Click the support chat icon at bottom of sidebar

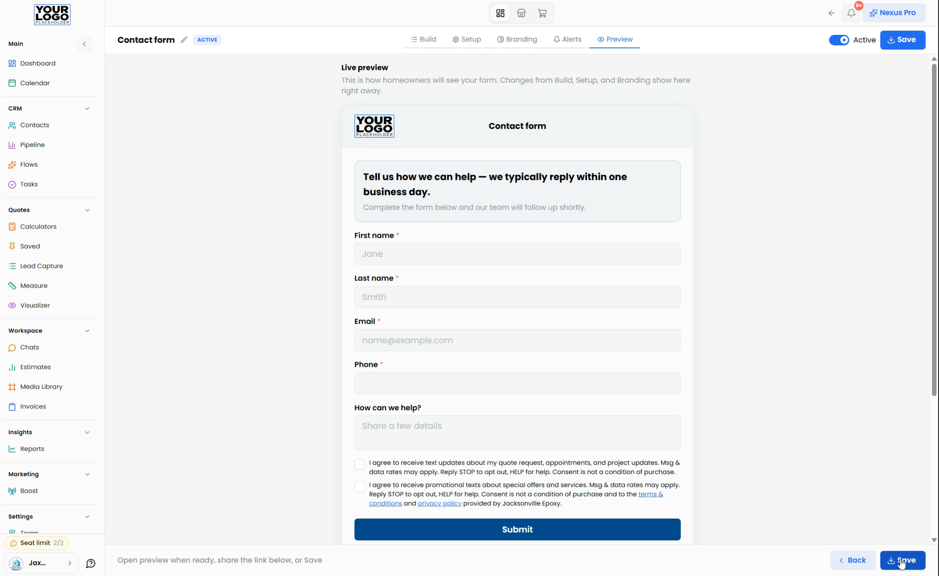(x=91, y=563)
